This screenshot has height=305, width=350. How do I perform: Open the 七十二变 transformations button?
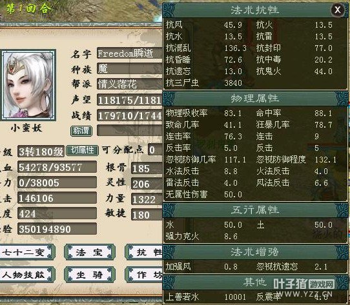[x=26, y=252]
